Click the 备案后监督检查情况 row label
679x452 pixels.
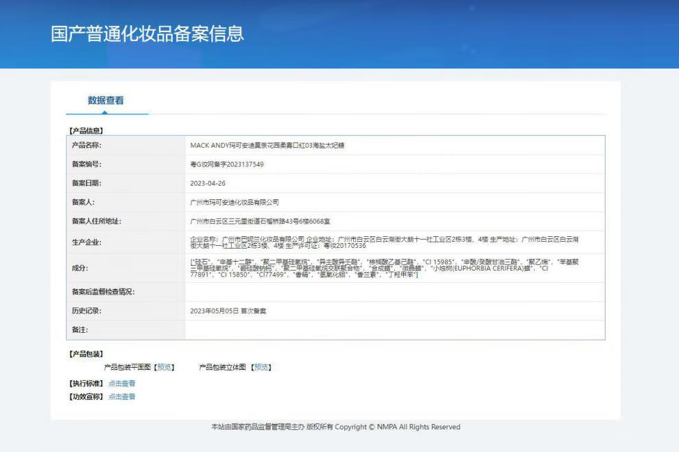(x=103, y=292)
